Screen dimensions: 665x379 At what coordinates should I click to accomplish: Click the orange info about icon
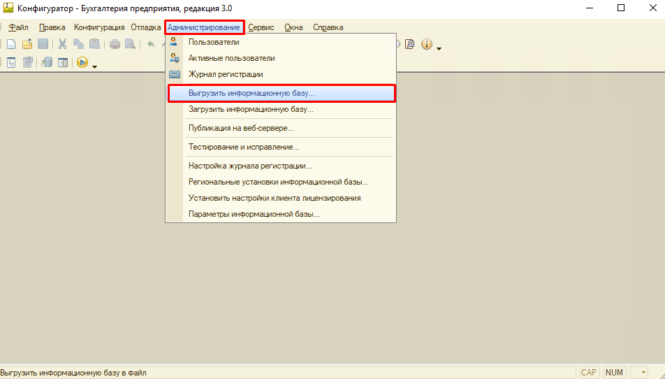tap(427, 44)
